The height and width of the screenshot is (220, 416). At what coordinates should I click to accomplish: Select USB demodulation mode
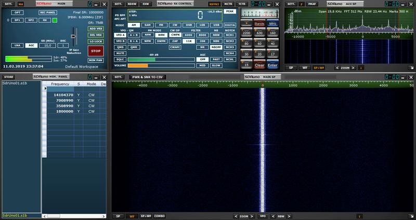tap(216, 25)
